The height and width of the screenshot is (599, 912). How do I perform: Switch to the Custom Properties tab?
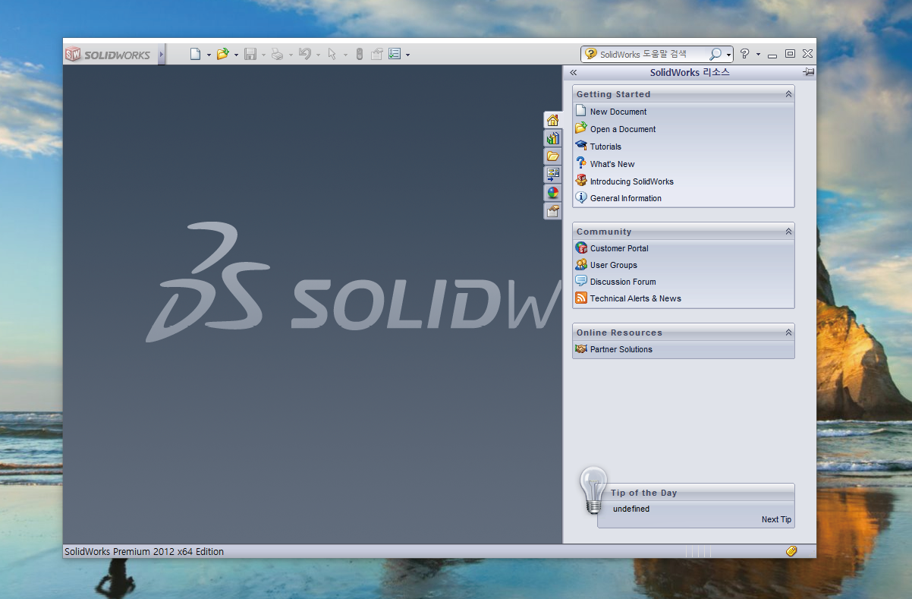coord(552,211)
